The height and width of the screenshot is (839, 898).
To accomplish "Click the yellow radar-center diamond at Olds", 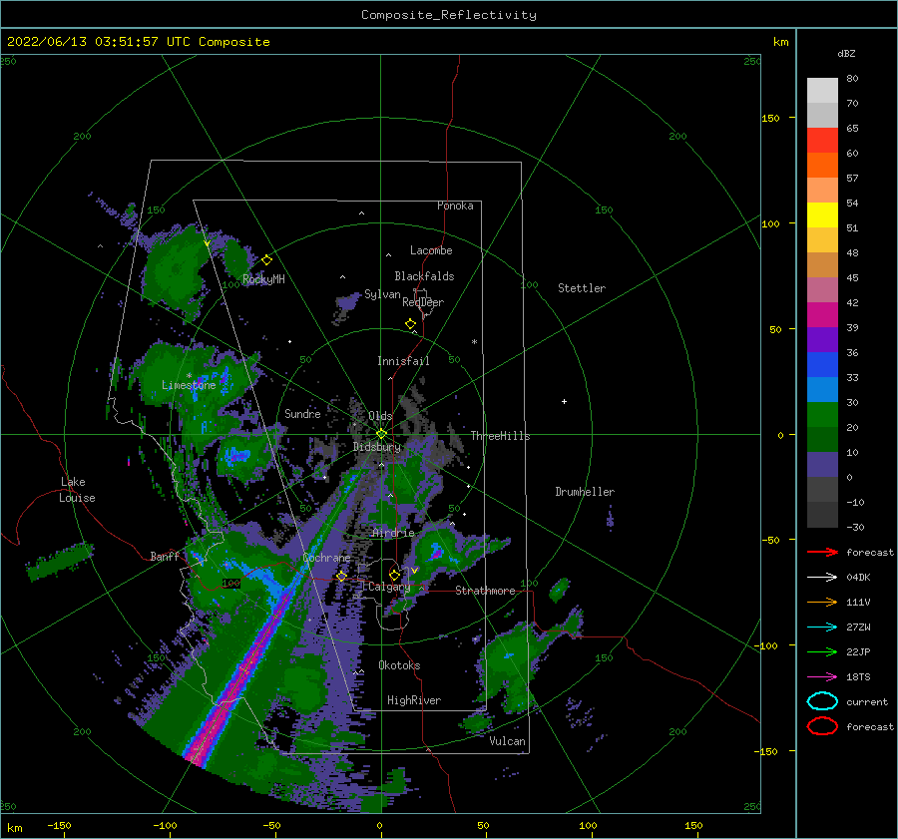I will click(381, 434).
